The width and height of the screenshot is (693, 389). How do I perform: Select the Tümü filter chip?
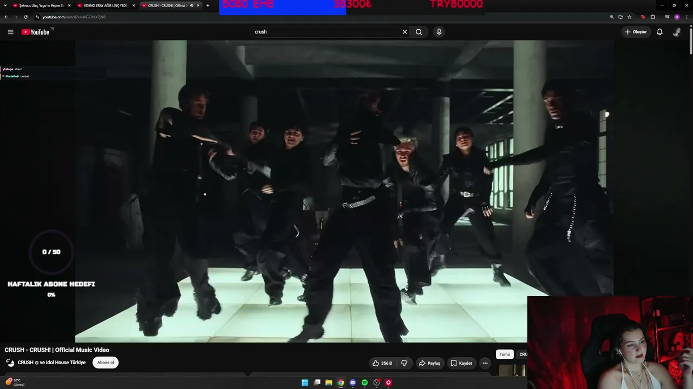pyautogui.click(x=505, y=354)
